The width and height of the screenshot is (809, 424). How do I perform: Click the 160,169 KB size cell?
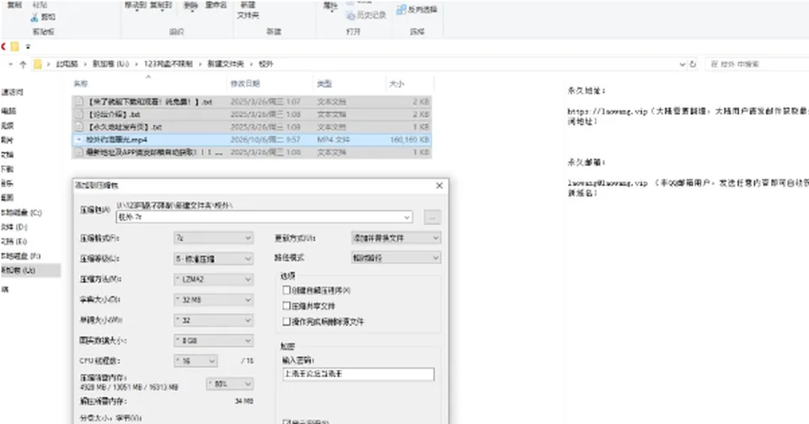[x=410, y=140]
